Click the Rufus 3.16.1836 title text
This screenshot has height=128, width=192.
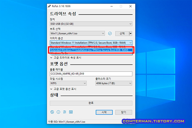tap(61, 6)
